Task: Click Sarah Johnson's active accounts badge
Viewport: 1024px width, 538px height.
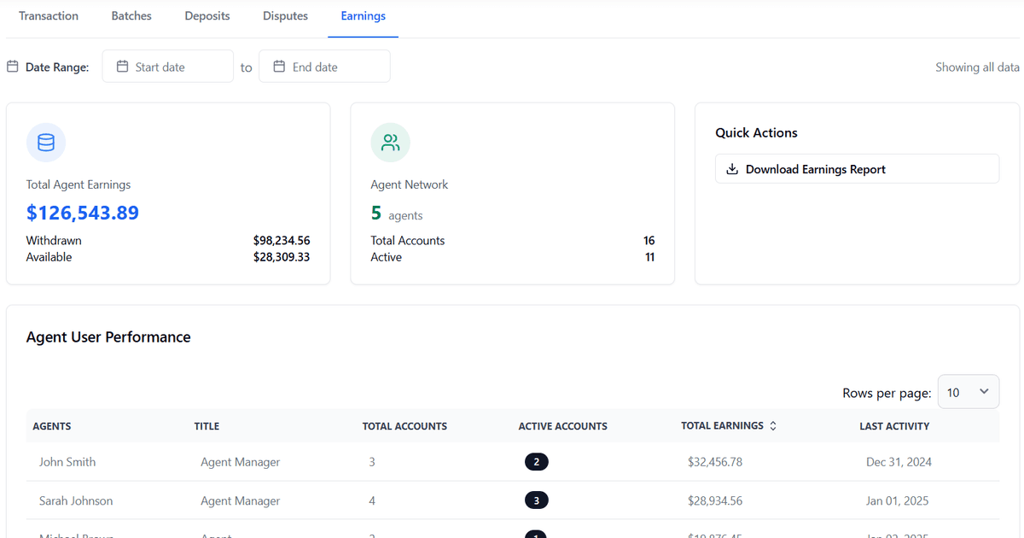Action: coord(536,501)
